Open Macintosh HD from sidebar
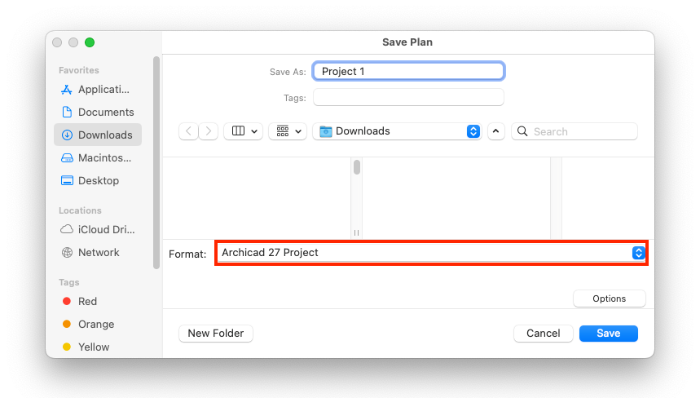The width and height of the screenshot is (700, 398). coord(97,157)
